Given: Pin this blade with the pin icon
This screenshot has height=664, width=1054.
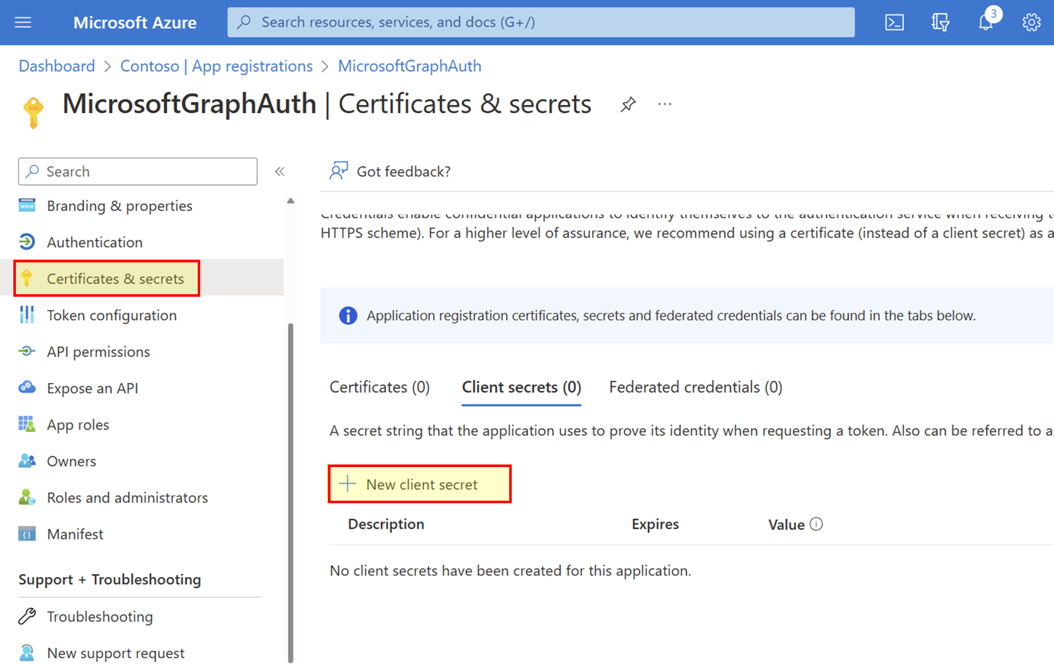Looking at the screenshot, I should coord(628,104).
